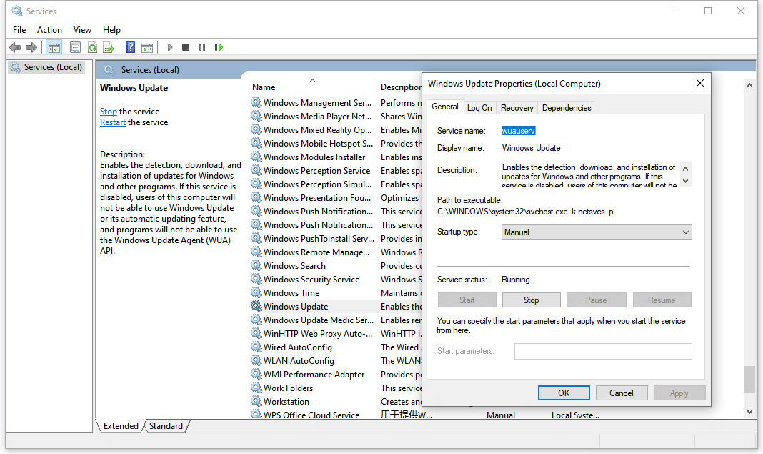763x454 pixels.
Task: Click the Export List toolbar icon
Action: (109, 47)
